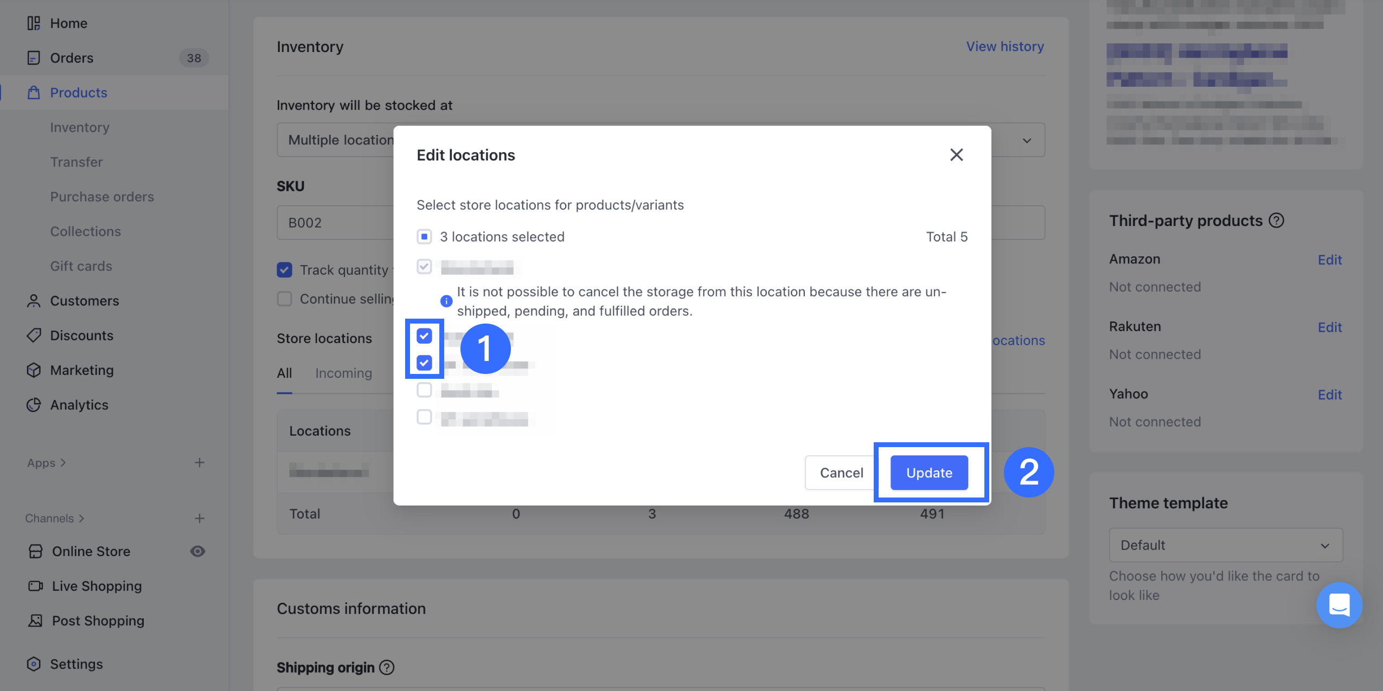Switch to the Incoming tab
This screenshot has width=1383, height=691.
pyautogui.click(x=343, y=373)
